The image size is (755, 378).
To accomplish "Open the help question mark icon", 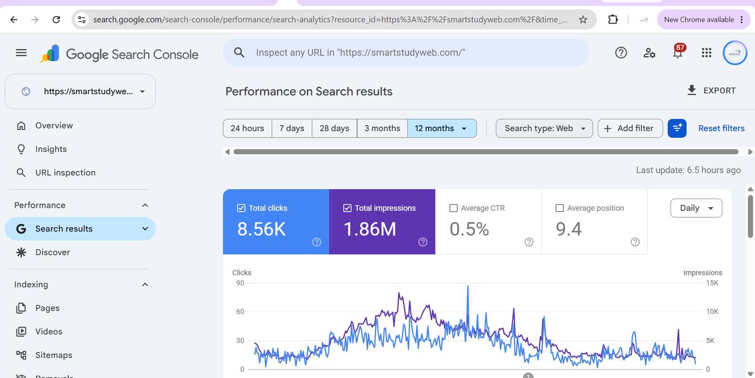I will point(621,53).
